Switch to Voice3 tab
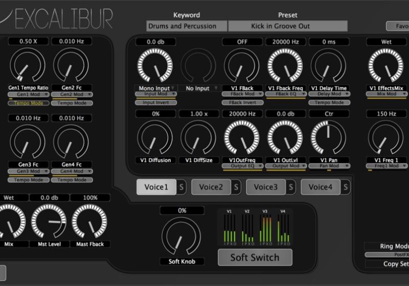The image size is (409, 286). click(266, 187)
